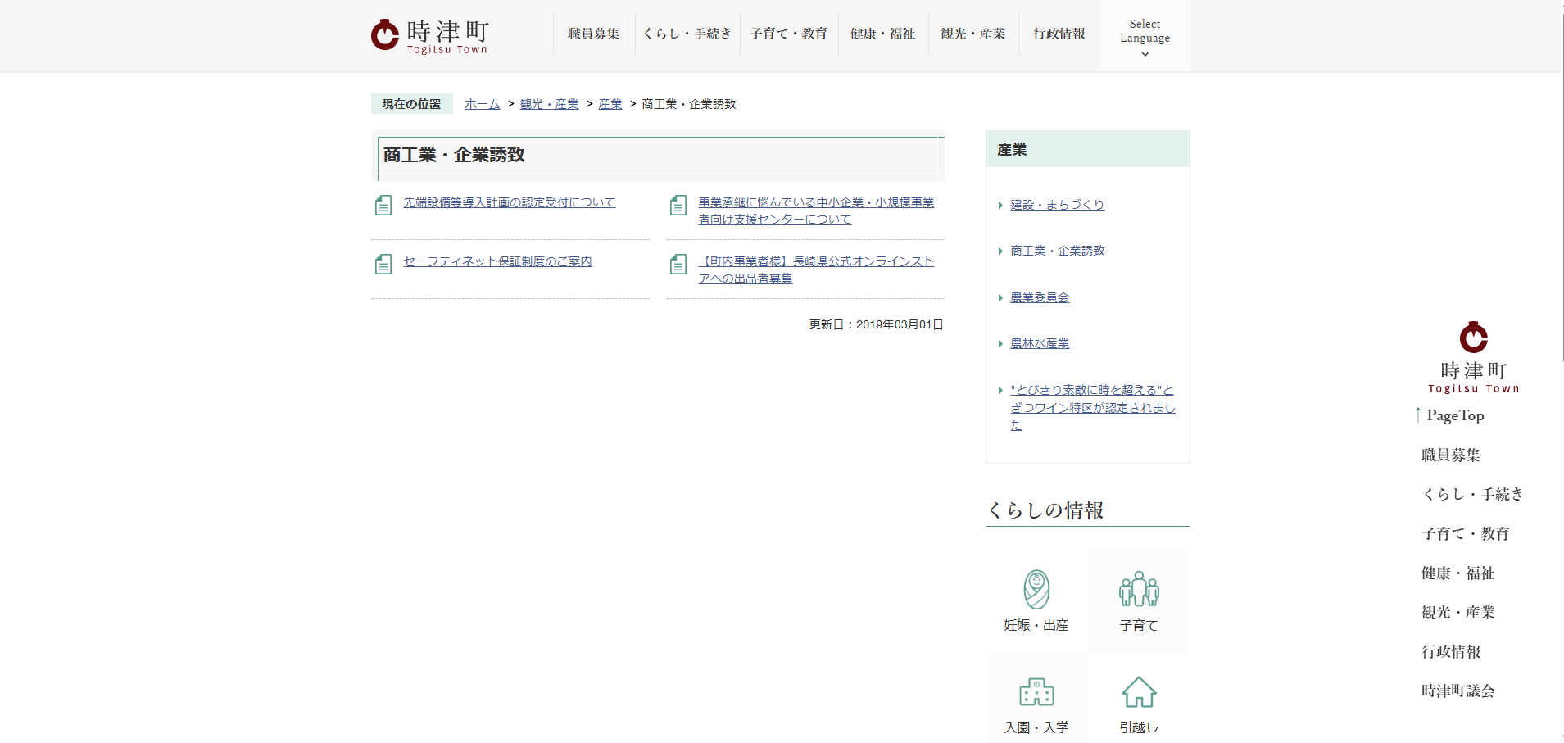This screenshot has width=1564, height=743.
Task: Open セーフティネット保証制度のご案内
Action: [x=497, y=261]
